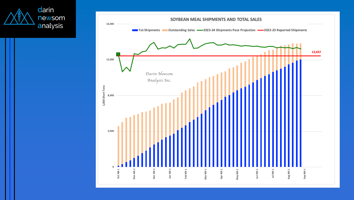Click the 16,000 y-axis label
The height and width of the screenshot is (200, 354).
tap(110, 24)
